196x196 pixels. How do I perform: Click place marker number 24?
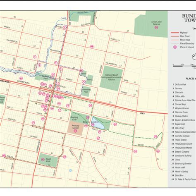(x=135, y=151)
